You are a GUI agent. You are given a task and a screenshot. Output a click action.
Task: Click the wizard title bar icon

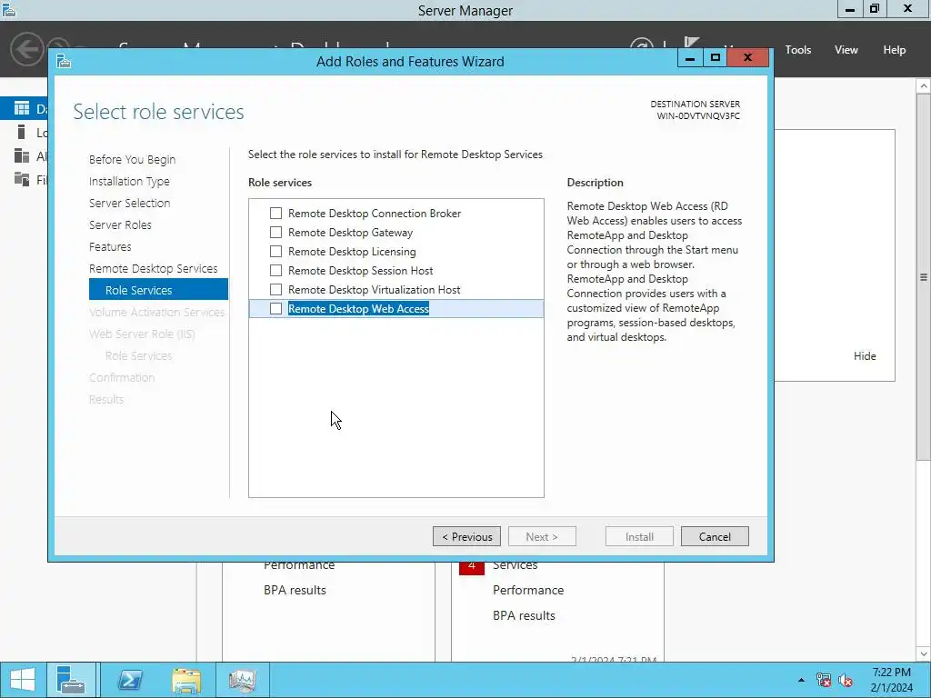64,61
